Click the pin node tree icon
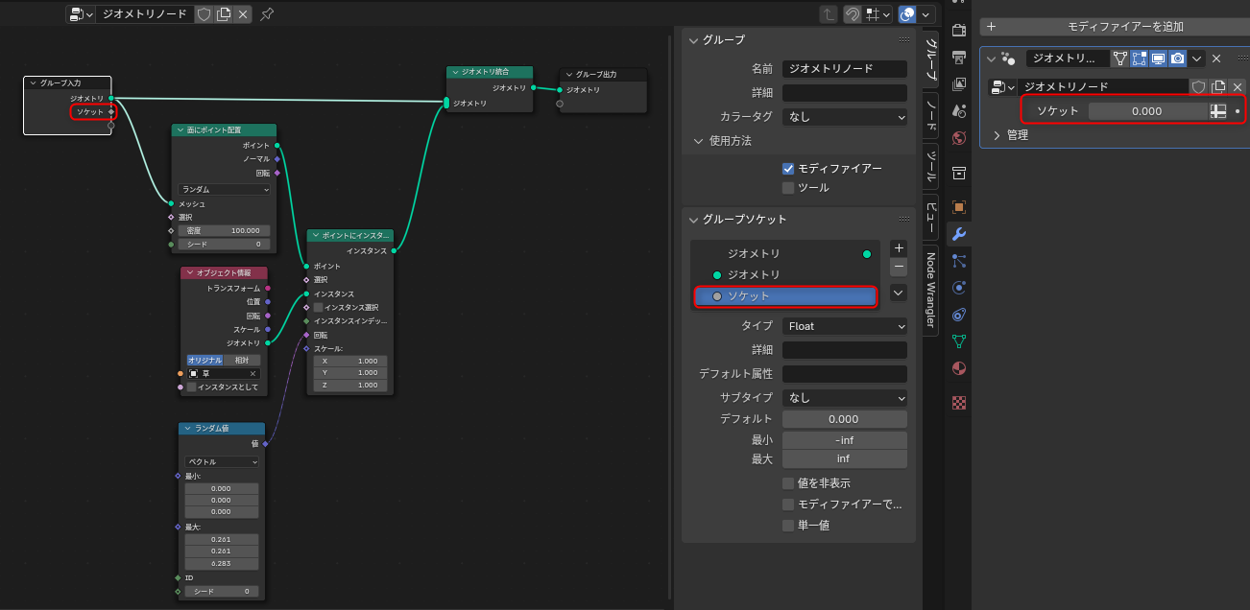Screen dimensions: 1250x610 [x=267, y=14]
